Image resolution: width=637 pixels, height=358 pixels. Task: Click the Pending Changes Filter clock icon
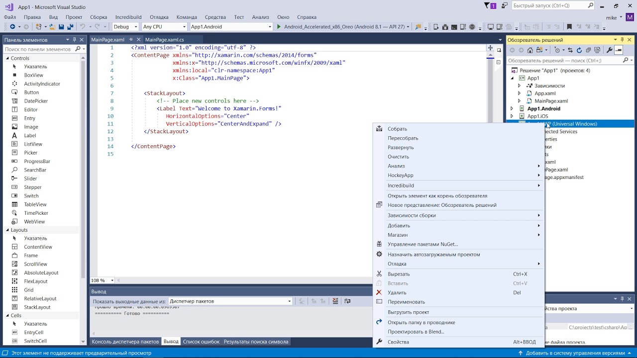tap(557, 50)
